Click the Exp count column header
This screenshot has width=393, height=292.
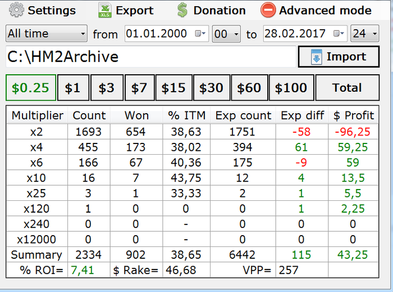[x=243, y=115]
